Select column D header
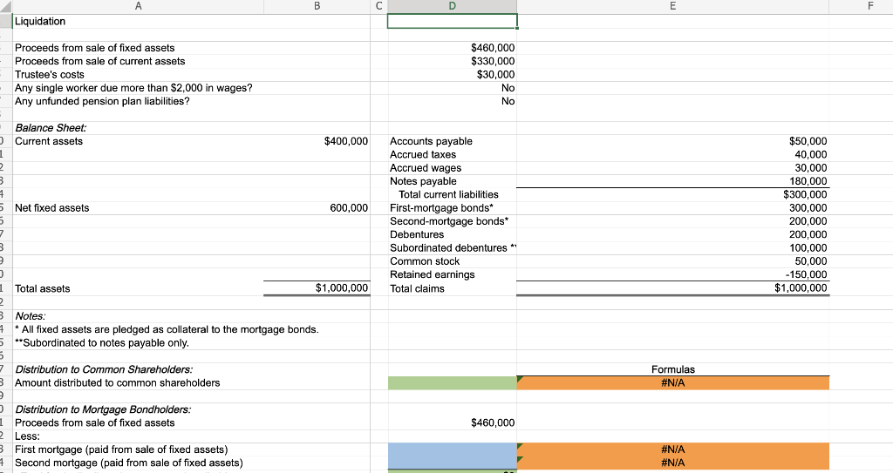The width and height of the screenshot is (893, 473). click(x=453, y=6)
